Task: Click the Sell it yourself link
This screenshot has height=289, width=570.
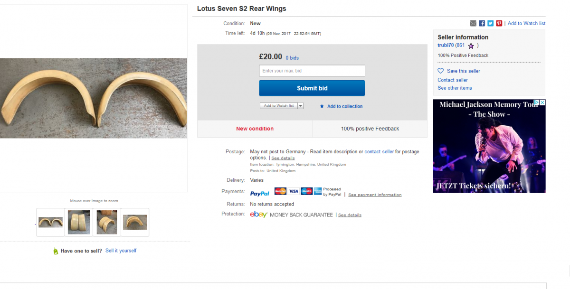Action: pos(121,251)
